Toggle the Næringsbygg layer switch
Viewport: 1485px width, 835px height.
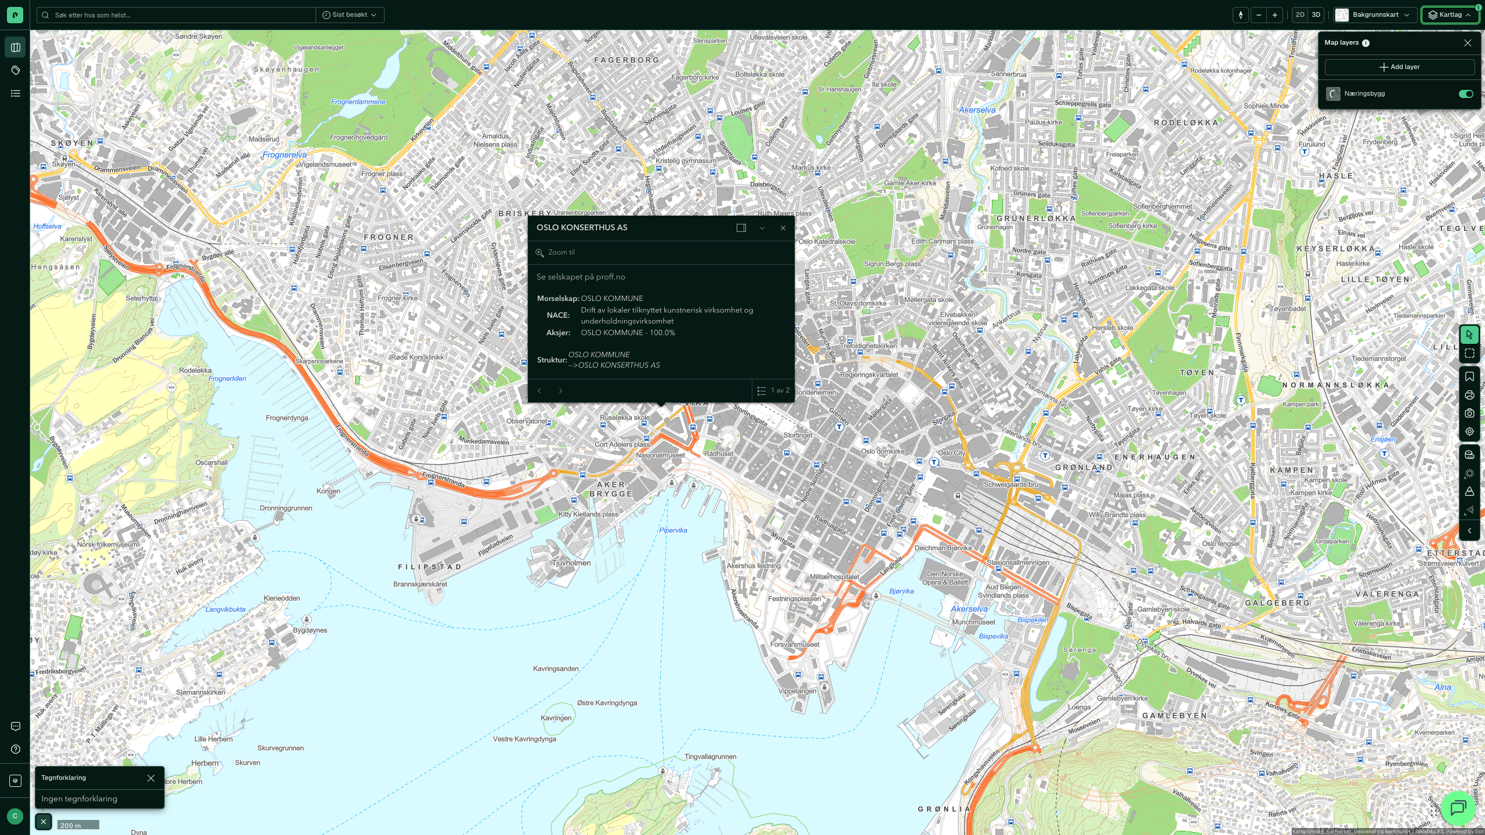click(1466, 94)
